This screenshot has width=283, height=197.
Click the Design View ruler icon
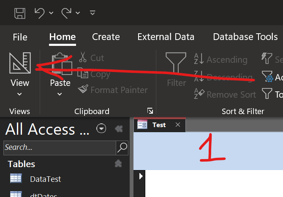pos(20,63)
